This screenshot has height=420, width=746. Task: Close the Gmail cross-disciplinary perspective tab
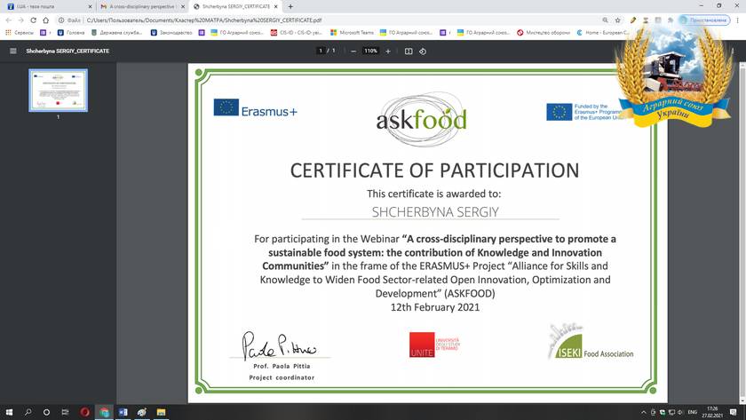183,6
